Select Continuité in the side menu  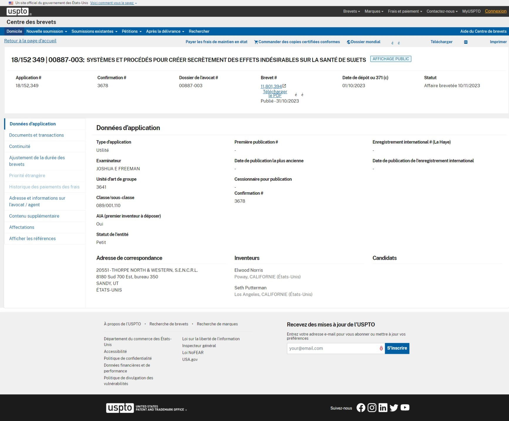click(x=20, y=146)
